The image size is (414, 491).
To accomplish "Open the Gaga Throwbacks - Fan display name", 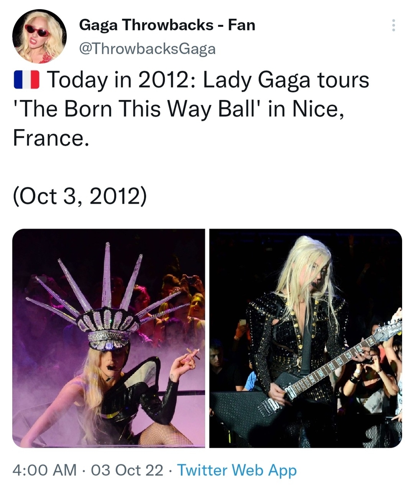I will point(167,25).
